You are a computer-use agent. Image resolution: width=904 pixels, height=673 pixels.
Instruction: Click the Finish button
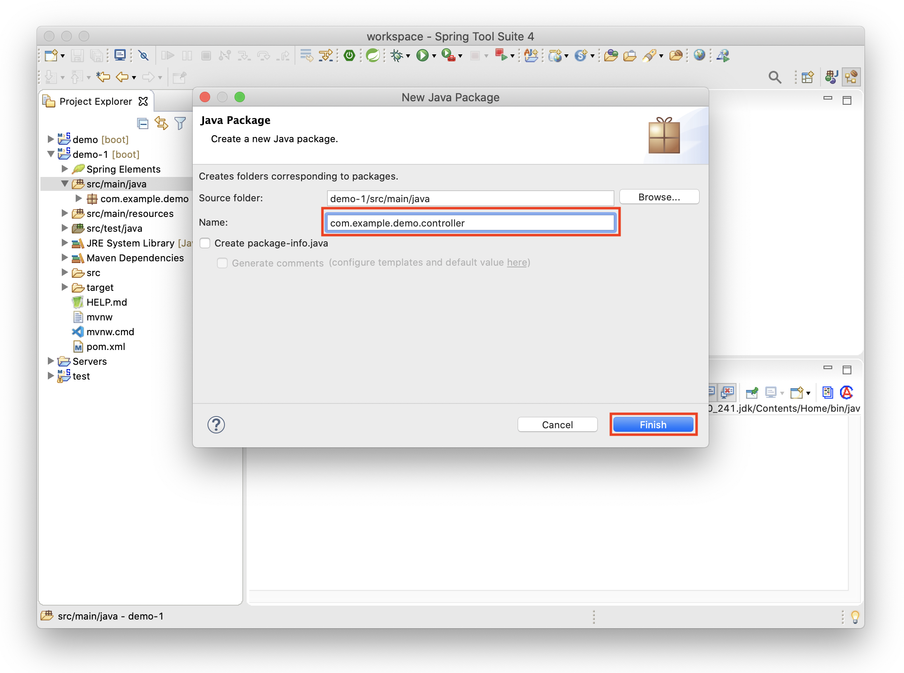click(653, 425)
